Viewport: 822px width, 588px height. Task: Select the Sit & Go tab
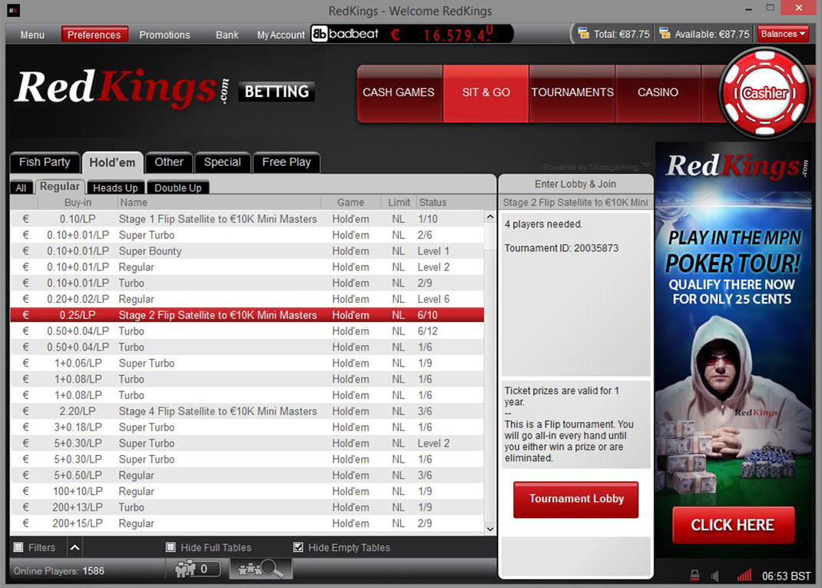point(486,93)
